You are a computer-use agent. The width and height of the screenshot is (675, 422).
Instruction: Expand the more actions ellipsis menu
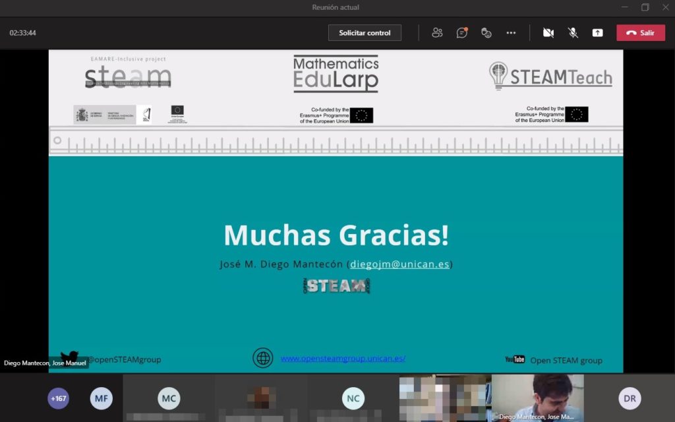click(x=511, y=33)
